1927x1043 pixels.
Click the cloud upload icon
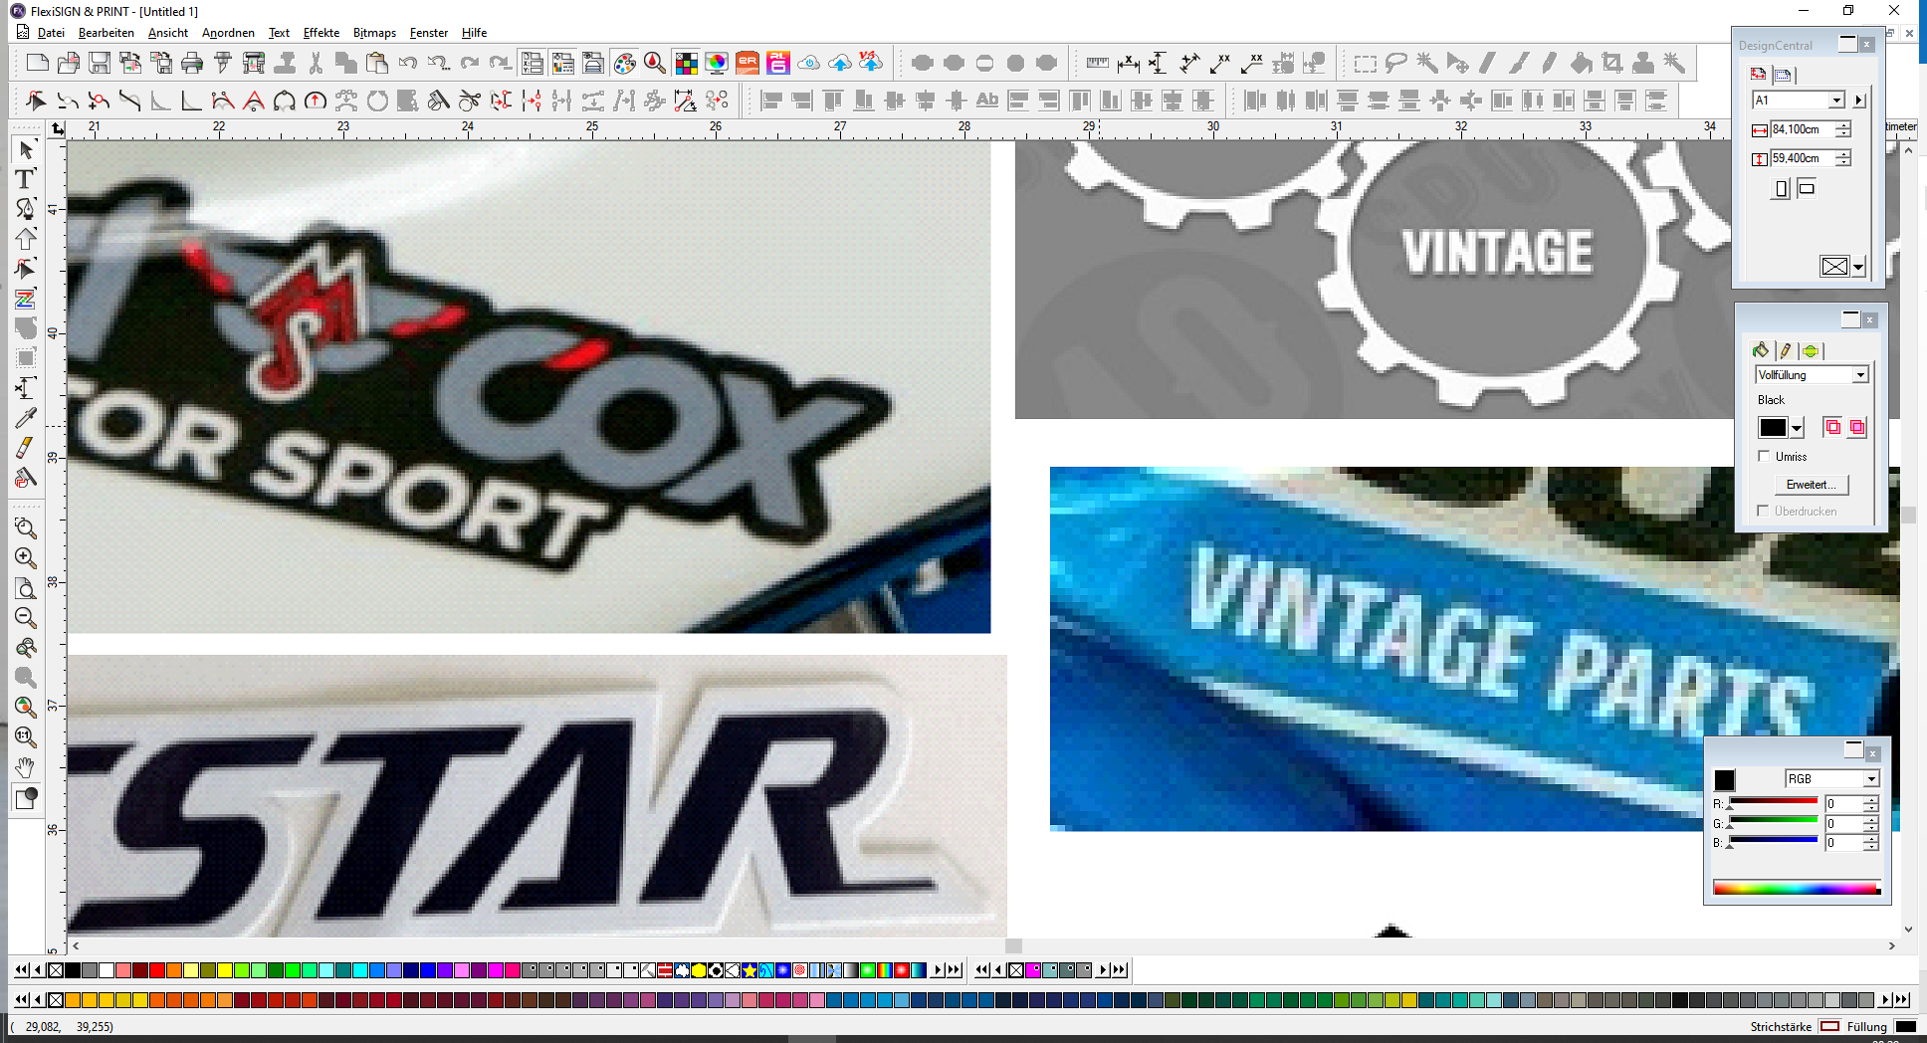pyautogui.click(x=840, y=64)
